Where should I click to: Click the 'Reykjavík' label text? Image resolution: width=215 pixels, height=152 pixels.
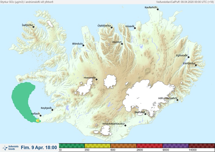tap(46, 108)
